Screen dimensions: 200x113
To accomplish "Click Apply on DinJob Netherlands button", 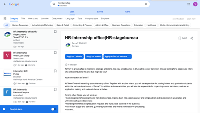I will coord(117,56).
